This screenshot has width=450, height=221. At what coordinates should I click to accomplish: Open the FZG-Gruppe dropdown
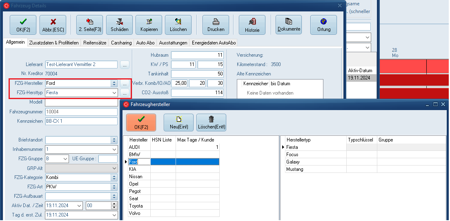(65, 159)
